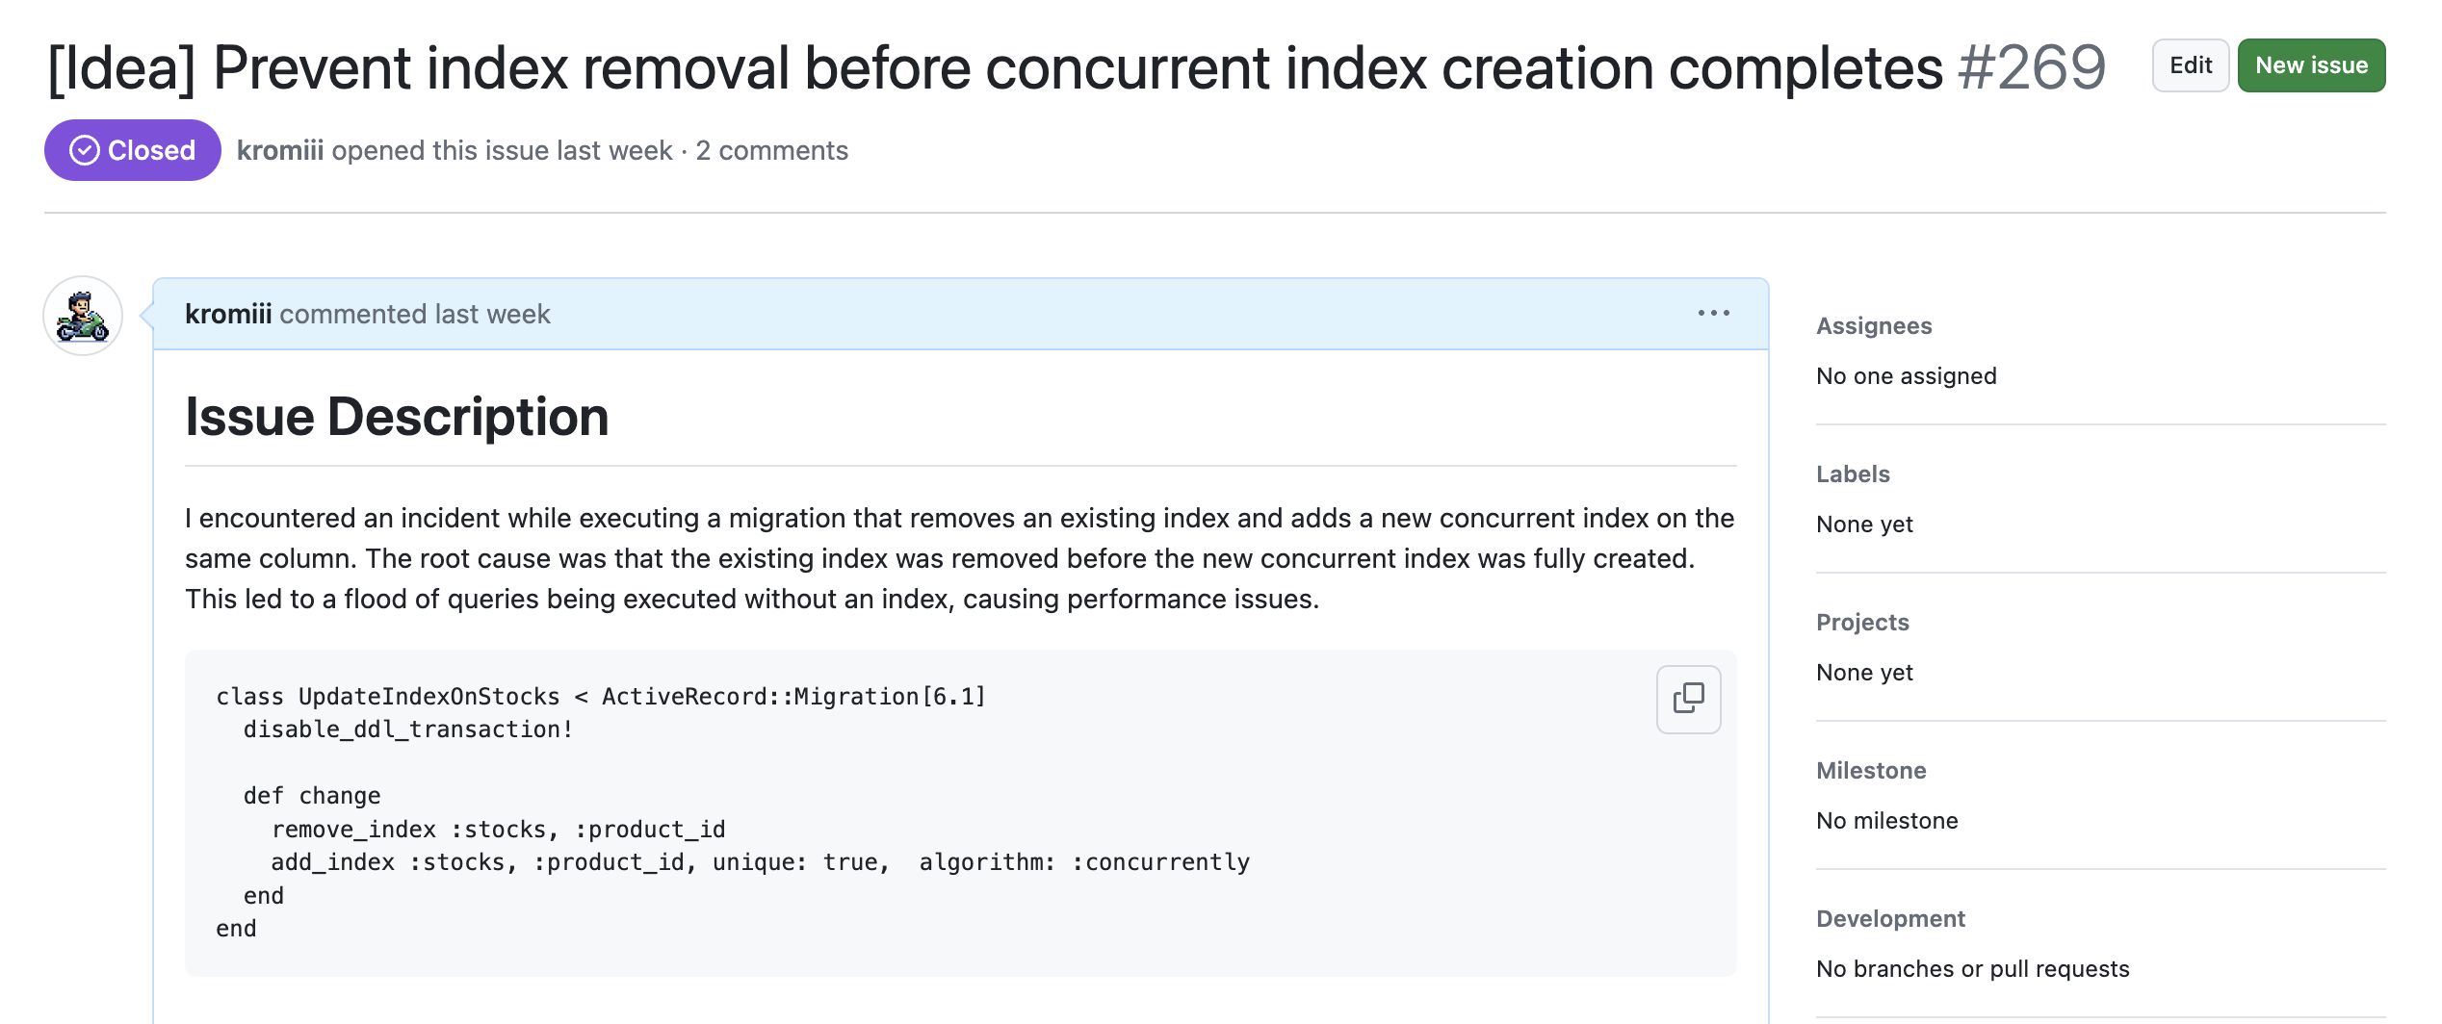The width and height of the screenshot is (2442, 1024).
Task: Click the "2 comments" count text
Action: 771,150
